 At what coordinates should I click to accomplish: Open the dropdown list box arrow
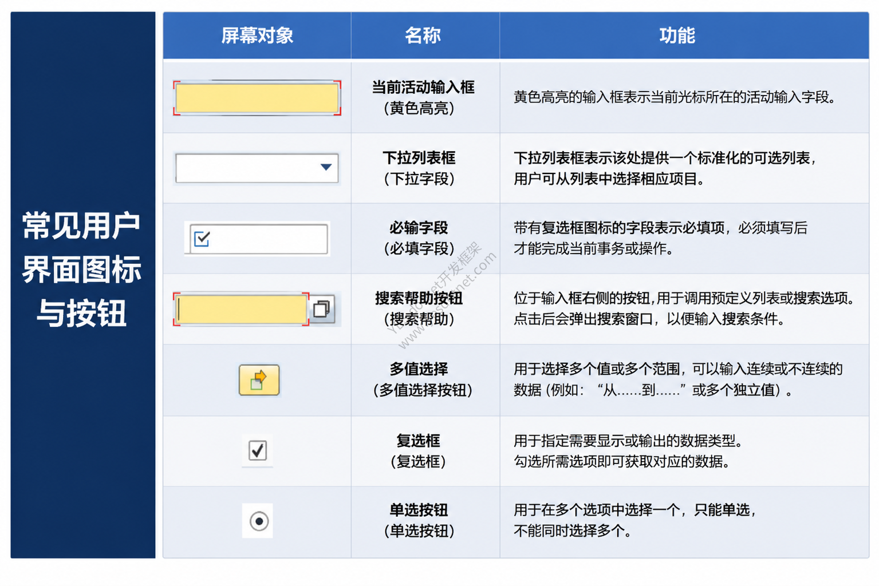tap(326, 167)
